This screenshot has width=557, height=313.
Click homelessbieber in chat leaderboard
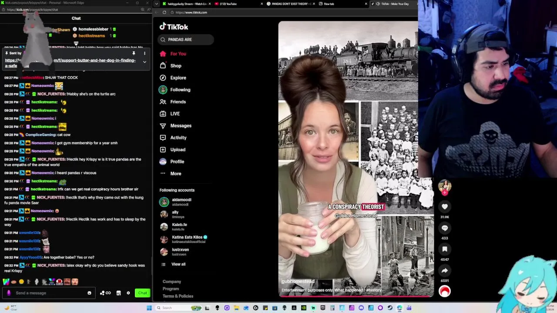[93, 29]
